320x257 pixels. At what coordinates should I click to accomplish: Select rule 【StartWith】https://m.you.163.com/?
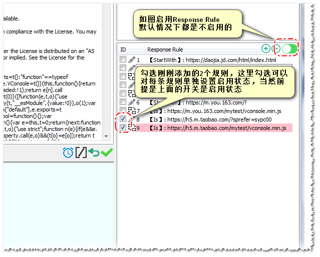coord(197,102)
